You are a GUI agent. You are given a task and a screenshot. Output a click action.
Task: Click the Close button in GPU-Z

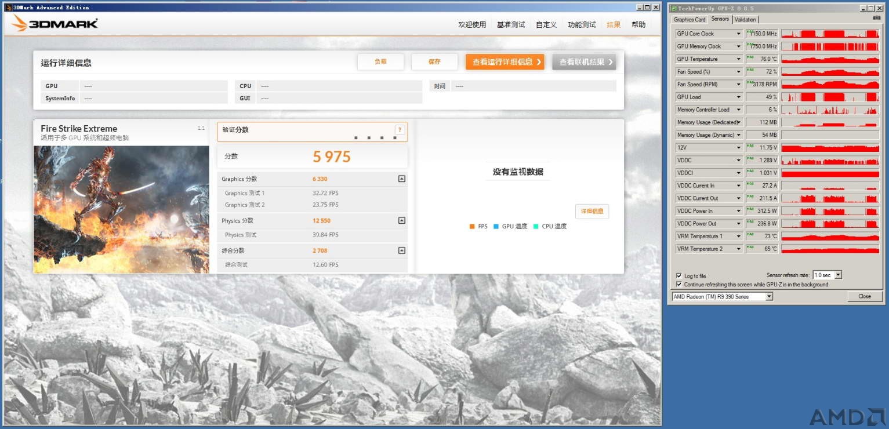pos(865,296)
